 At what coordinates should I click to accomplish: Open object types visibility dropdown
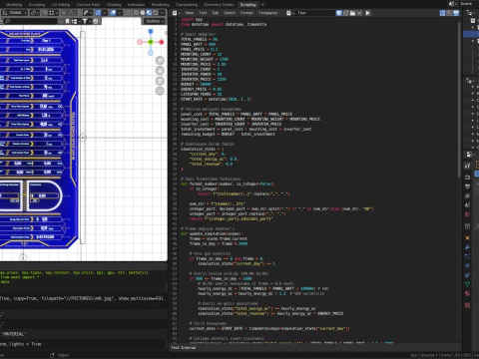click(88, 13)
